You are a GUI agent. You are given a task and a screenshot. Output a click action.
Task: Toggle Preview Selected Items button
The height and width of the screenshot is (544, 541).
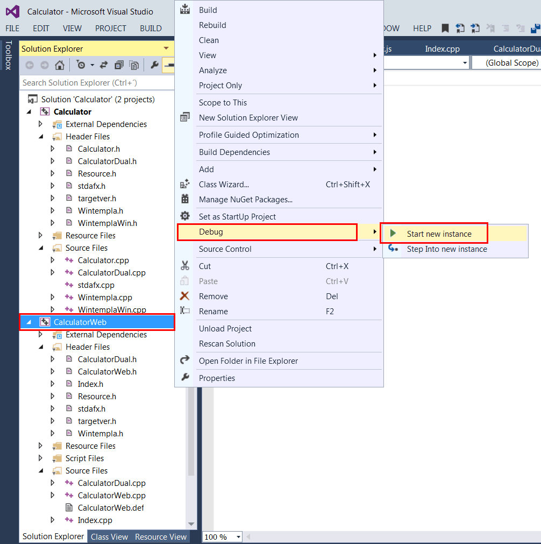(x=169, y=65)
